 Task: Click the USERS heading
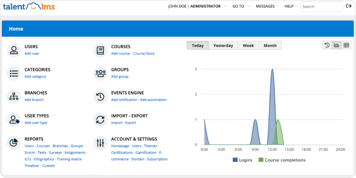pos(31,47)
